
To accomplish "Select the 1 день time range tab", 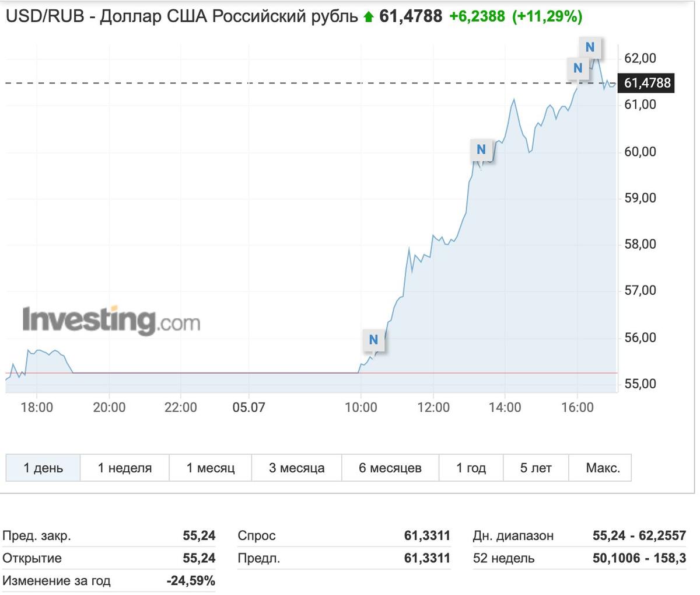I will coord(43,468).
